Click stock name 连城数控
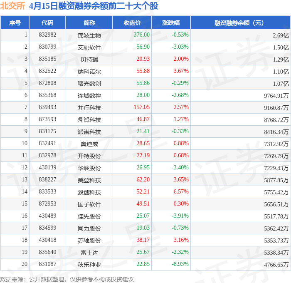This screenshot has height=283, width=291. [x=89, y=96]
